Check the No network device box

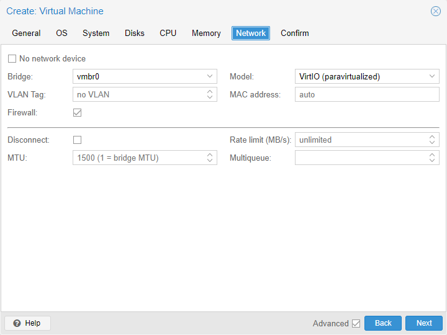12,59
